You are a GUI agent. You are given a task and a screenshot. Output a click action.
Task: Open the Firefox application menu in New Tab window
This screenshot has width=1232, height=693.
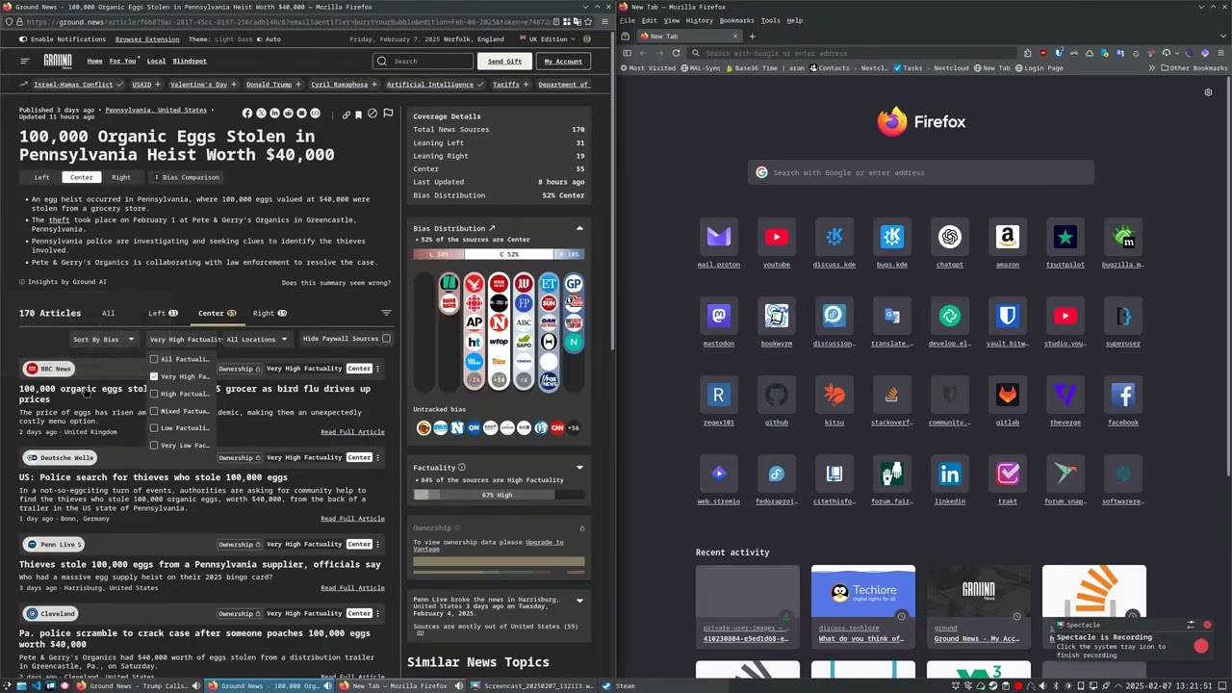pos(1221,53)
